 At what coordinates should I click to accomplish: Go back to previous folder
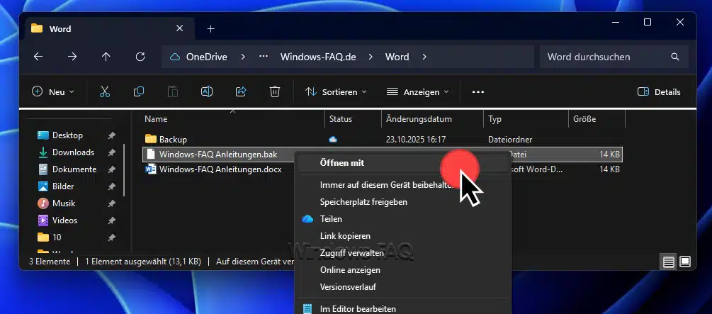pyautogui.click(x=38, y=57)
